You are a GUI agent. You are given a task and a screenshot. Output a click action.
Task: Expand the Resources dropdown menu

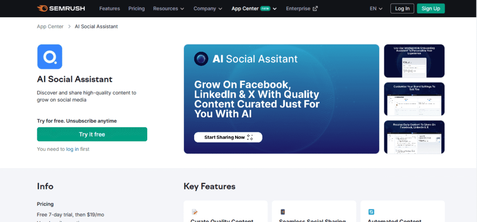coord(169,8)
